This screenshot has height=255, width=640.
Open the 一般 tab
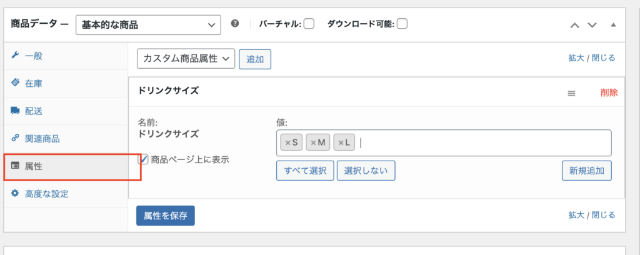[x=34, y=56]
